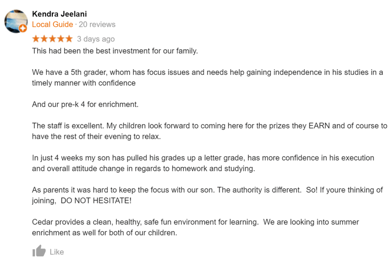The height and width of the screenshot is (265, 391).
Task: Click the 3 days ago timestamp
Action: pyautogui.click(x=96, y=39)
